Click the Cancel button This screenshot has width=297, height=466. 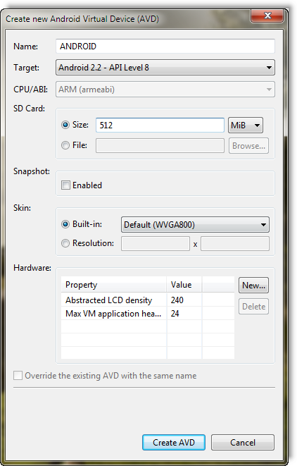pos(243,443)
